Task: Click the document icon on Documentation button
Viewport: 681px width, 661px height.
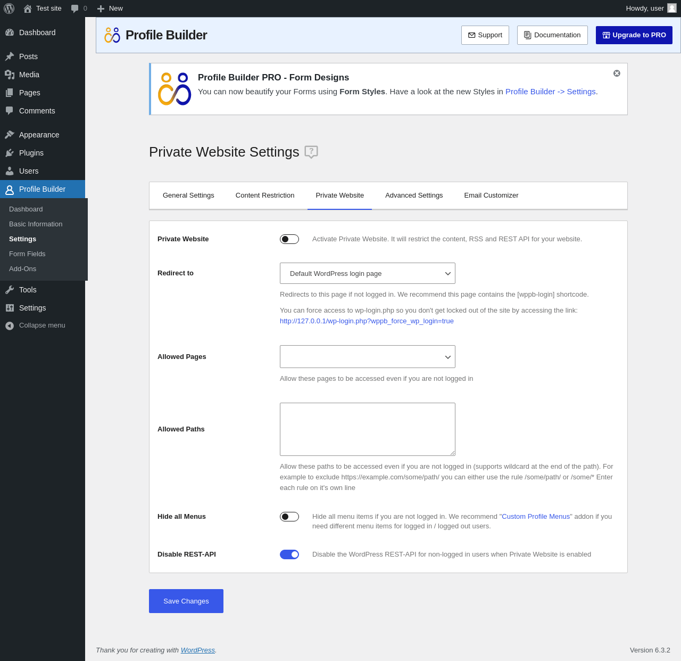Action: 527,35
